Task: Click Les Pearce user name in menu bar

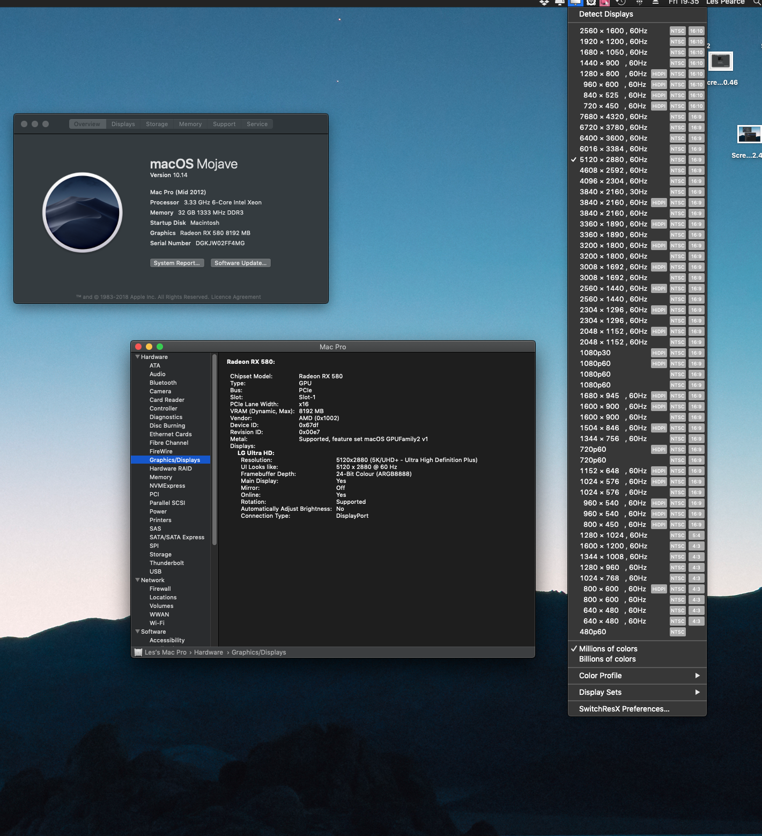Action: 726,2
